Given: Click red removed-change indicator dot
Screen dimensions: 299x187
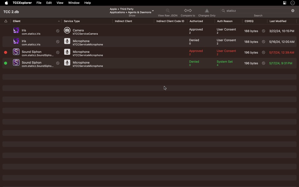Looking at the screenshot, I should click(6, 52).
